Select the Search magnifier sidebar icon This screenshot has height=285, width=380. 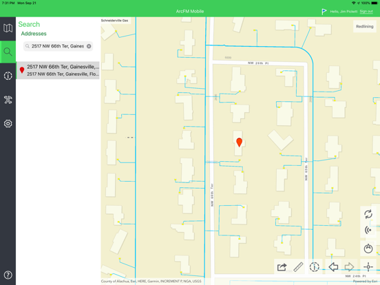point(8,52)
